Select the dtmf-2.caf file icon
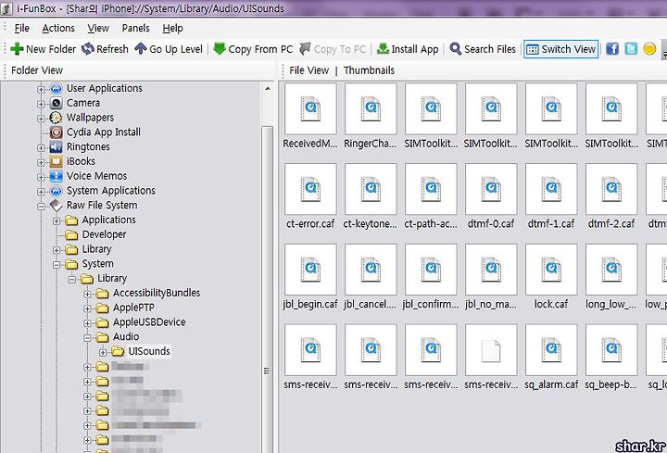The image size is (667, 453). point(611,189)
